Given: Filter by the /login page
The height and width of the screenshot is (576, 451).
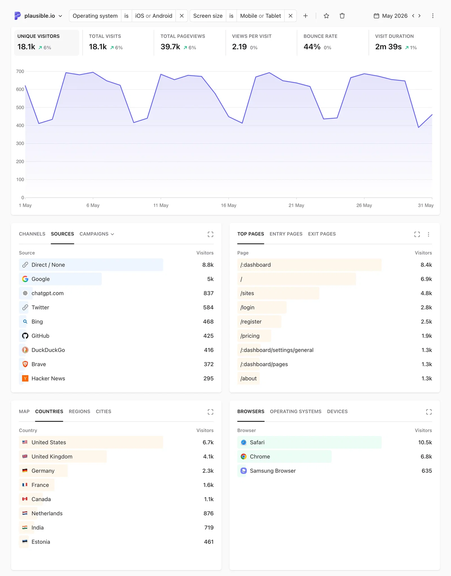Looking at the screenshot, I should point(335,307).
